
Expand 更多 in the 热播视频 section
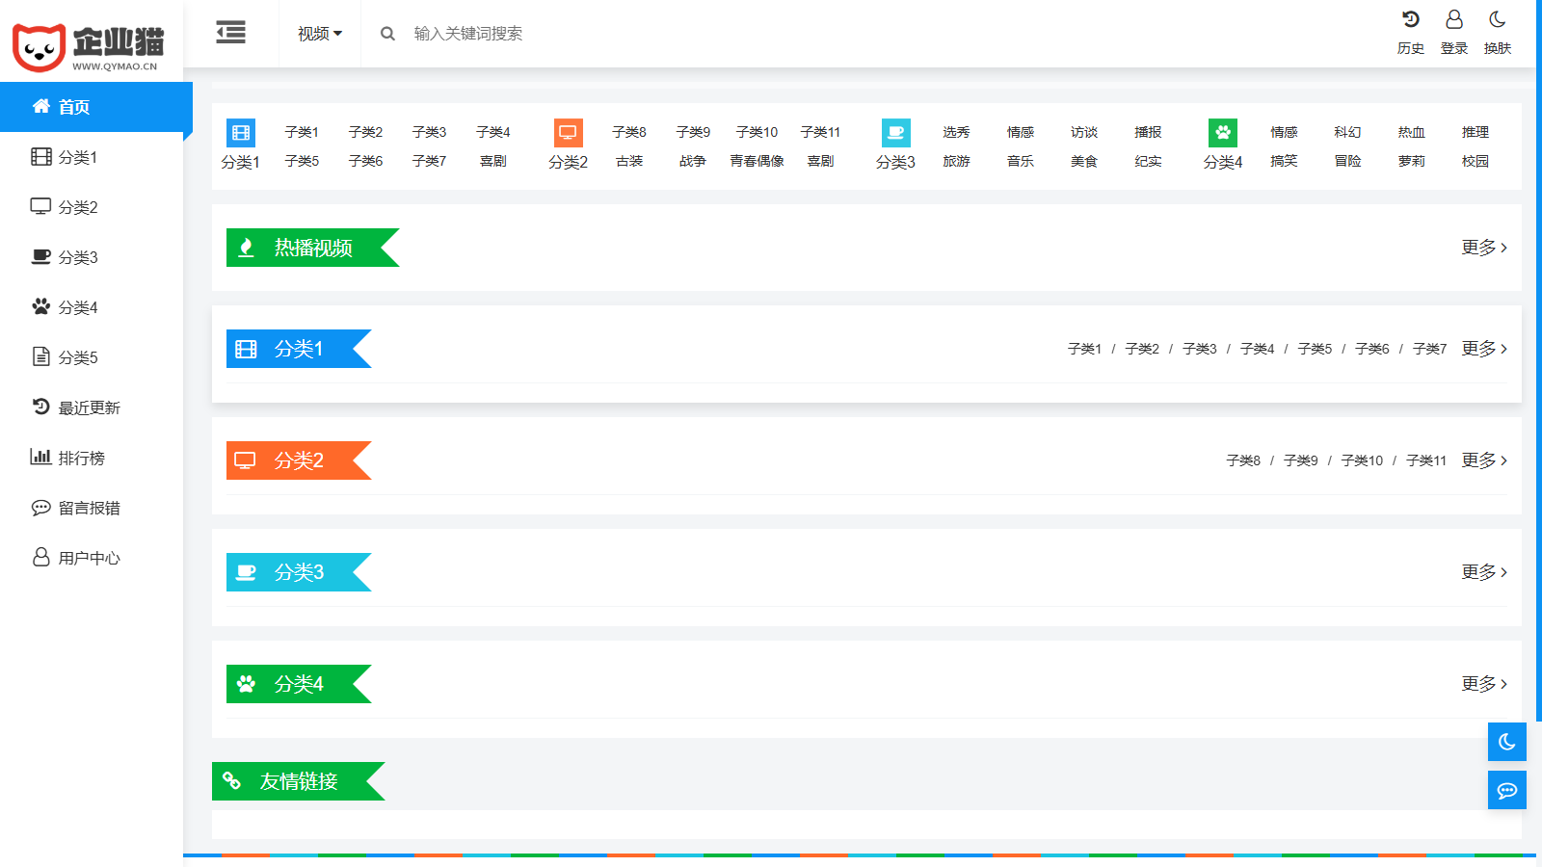[x=1483, y=248]
